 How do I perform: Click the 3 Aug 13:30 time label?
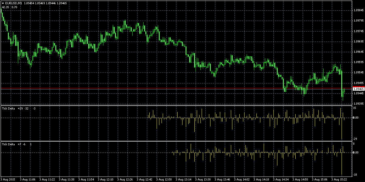(203, 179)
